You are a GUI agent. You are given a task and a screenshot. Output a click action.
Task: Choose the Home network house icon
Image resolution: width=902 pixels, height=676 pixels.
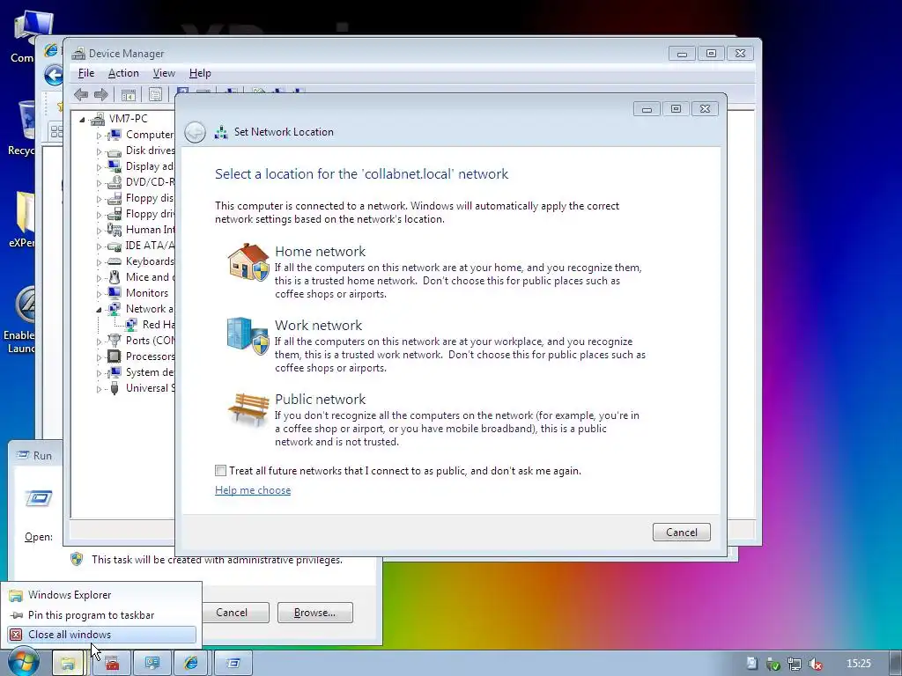248,261
